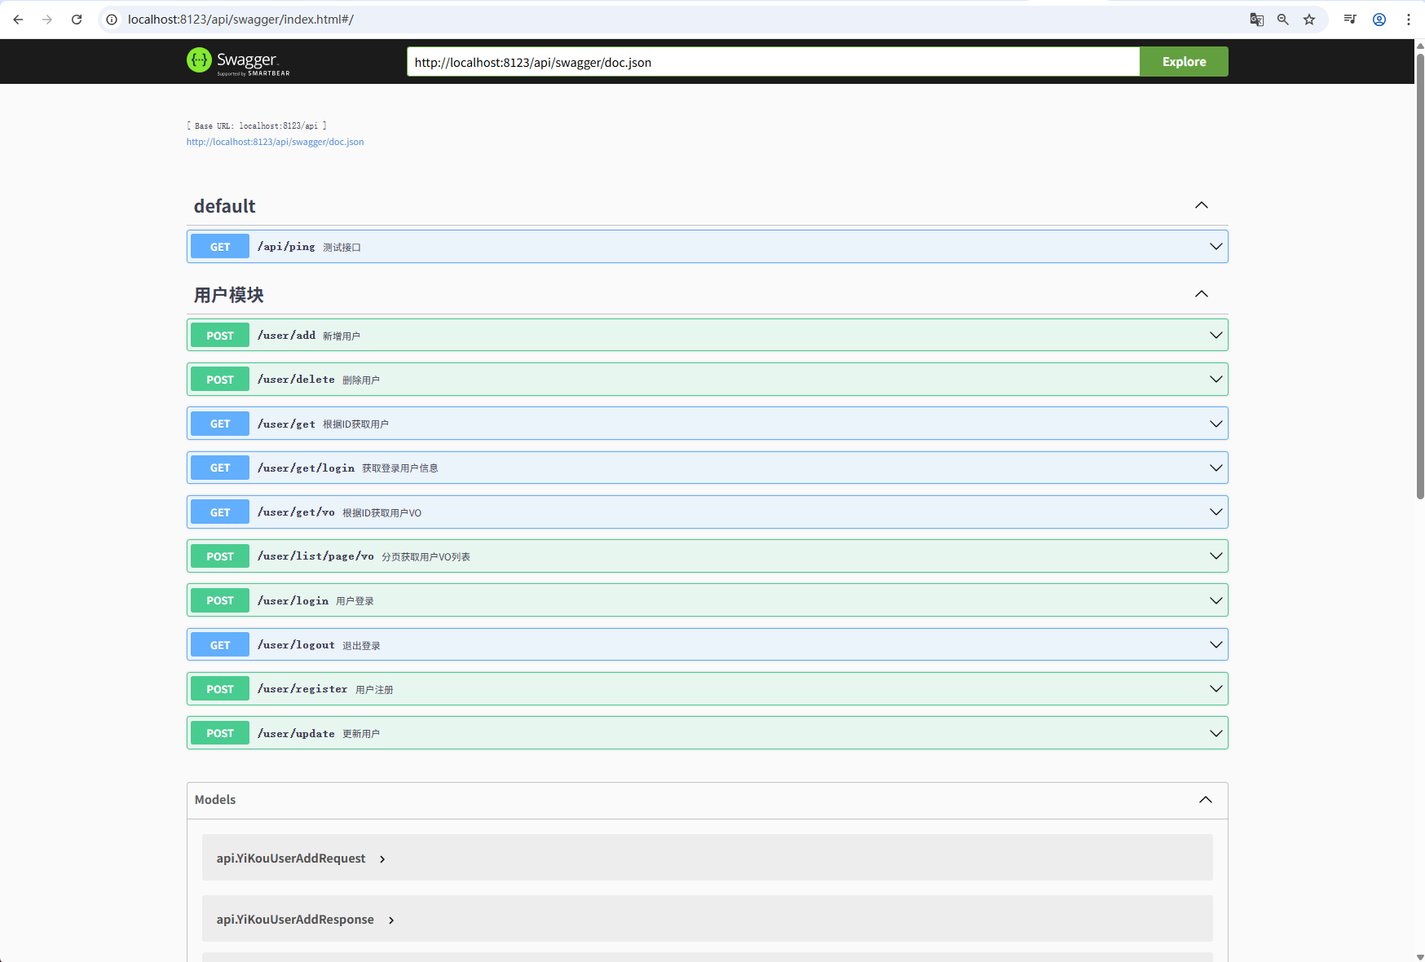Screen dimensions: 1425x962
Task: Click the site info icon in address bar
Action: tap(112, 20)
